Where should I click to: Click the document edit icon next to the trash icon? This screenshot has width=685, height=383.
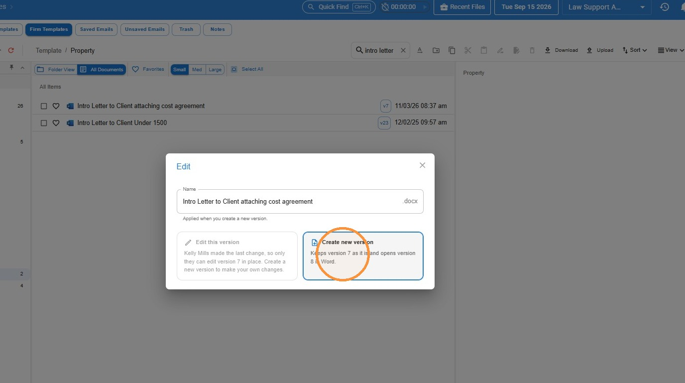point(516,50)
